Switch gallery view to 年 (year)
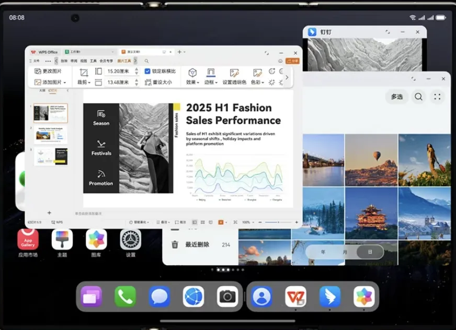456x330 pixels. coord(323,252)
